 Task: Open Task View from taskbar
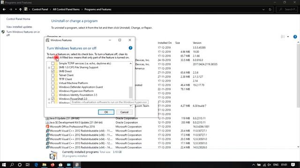(x=28, y=165)
